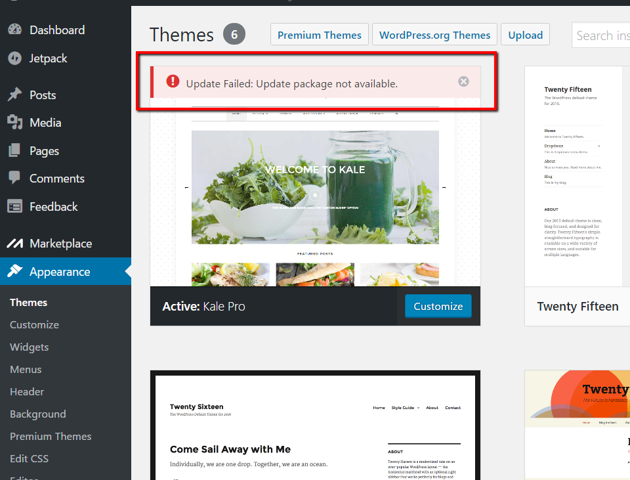The image size is (630, 480).
Task: Focus the Search installed themes field
Action: [600, 35]
